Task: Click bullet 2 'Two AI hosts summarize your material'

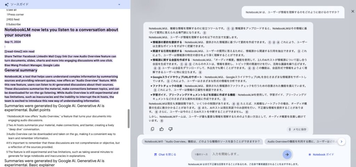Action: pyautogui.click(x=61, y=127)
